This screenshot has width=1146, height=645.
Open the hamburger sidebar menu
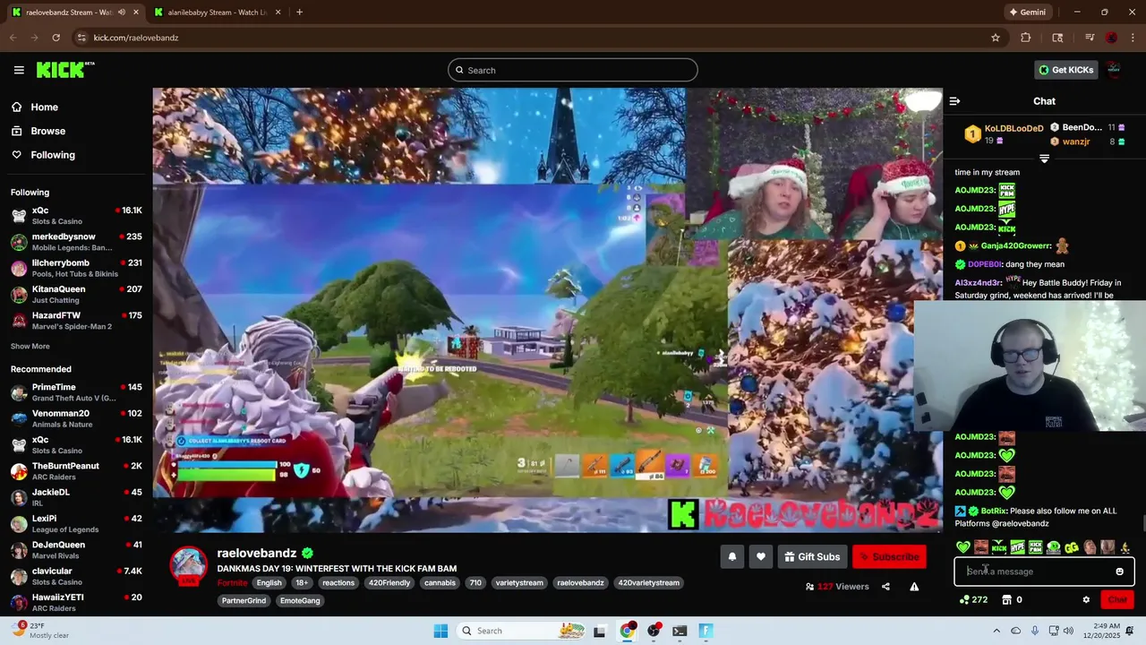19,70
